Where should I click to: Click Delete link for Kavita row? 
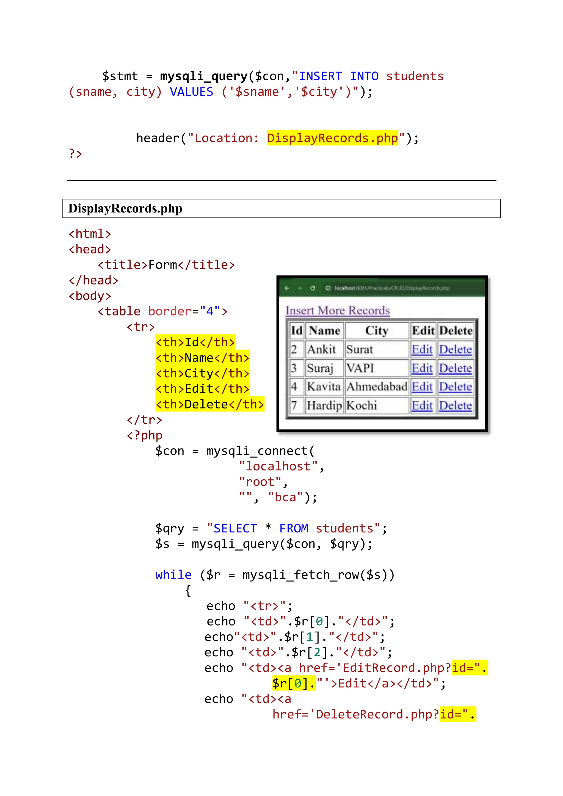tap(455, 386)
